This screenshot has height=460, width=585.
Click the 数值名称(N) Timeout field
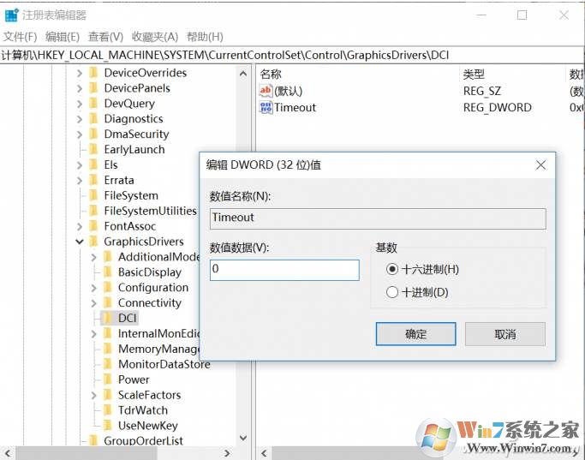click(x=378, y=218)
